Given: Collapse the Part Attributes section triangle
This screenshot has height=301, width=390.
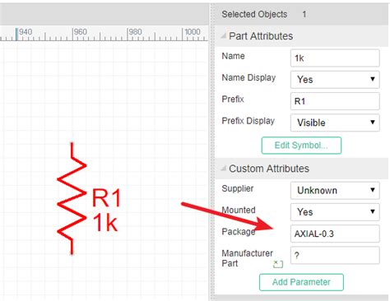Looking at the screenshot, I should [224, 36].
